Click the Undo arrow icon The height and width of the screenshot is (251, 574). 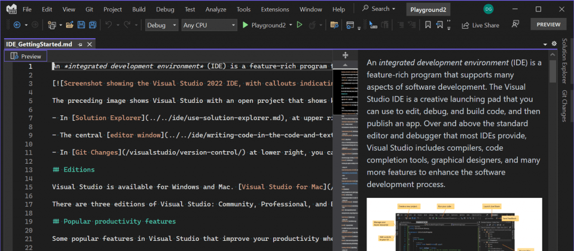coord(108,25)
